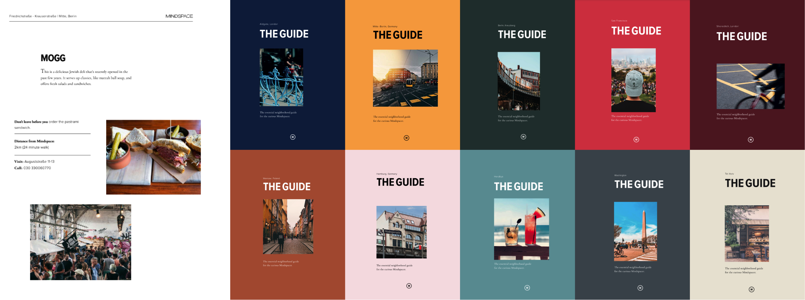Click the M logo on teal Herzliya cover
Viewport: 805px width, 300px height.
click(x=527, y=288)
